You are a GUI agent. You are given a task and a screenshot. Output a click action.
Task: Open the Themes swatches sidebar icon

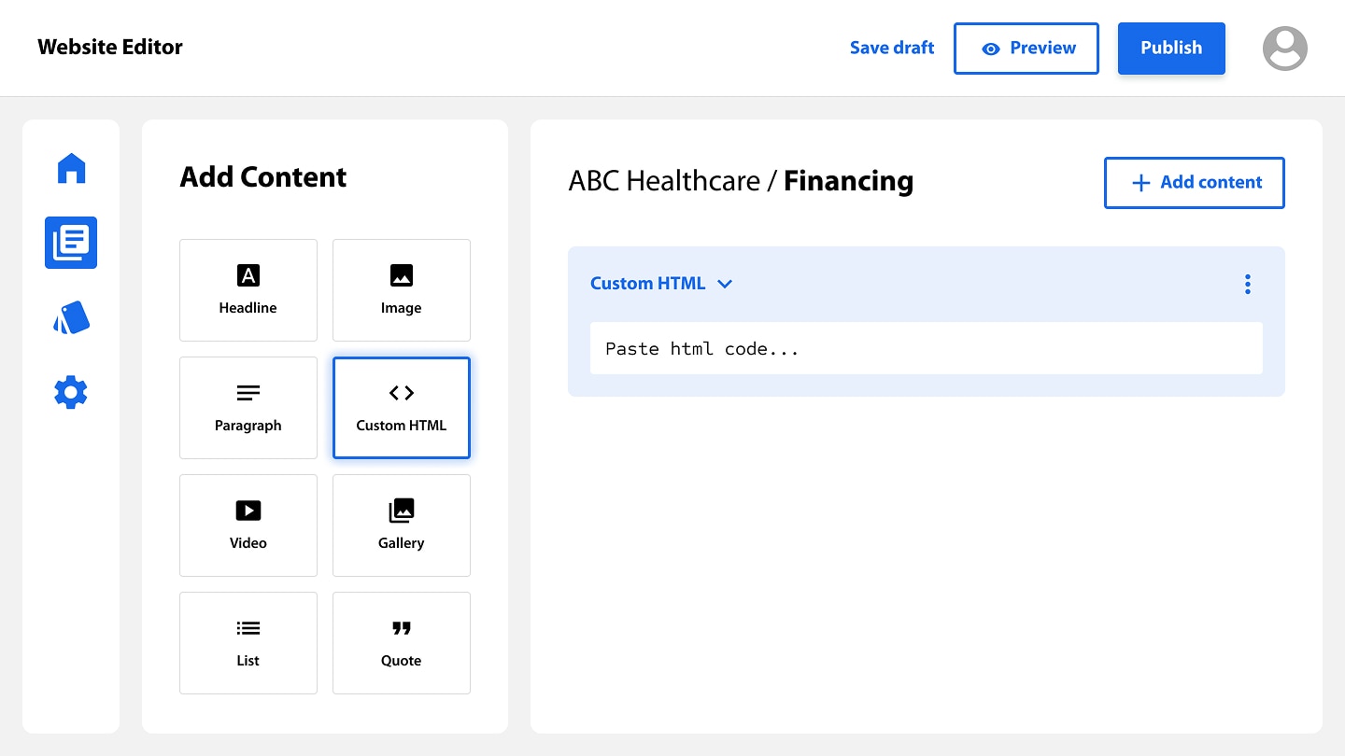point(71,317)
